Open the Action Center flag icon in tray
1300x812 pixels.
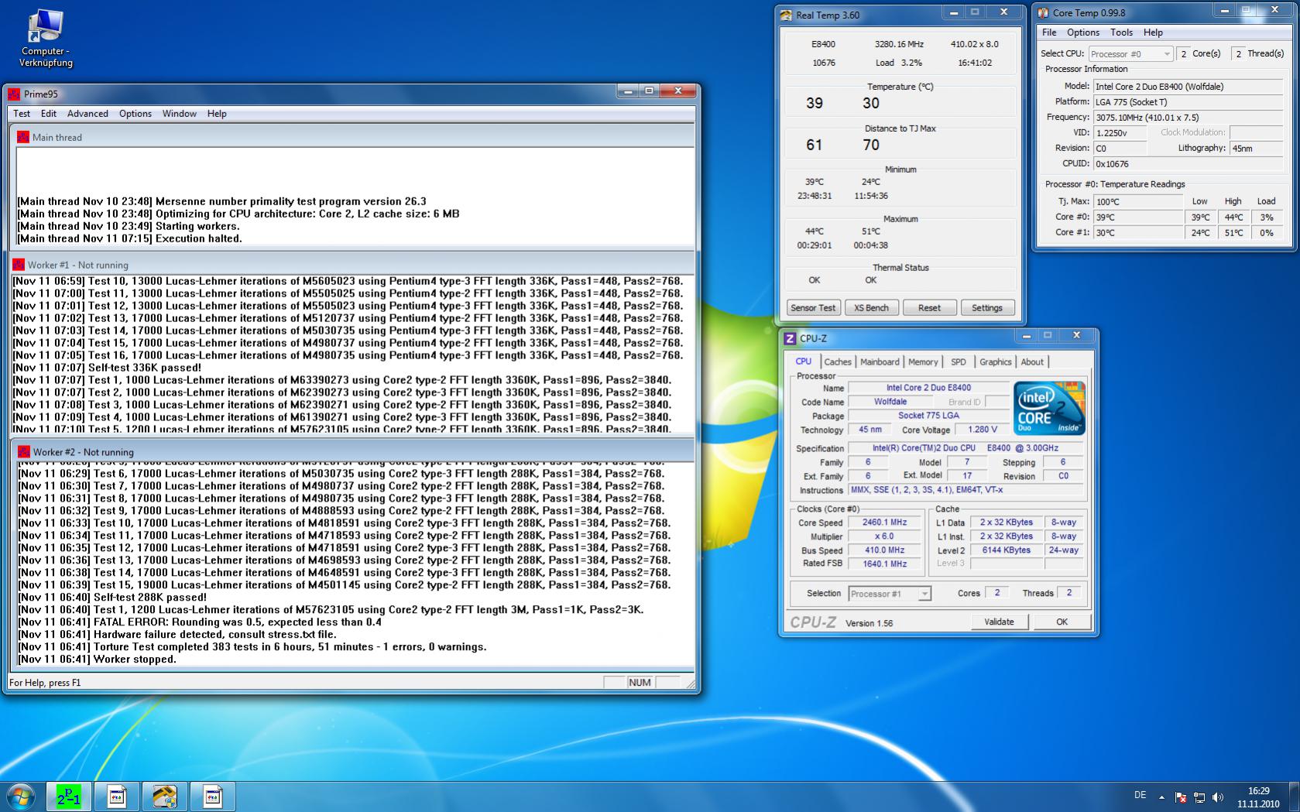1181,797
